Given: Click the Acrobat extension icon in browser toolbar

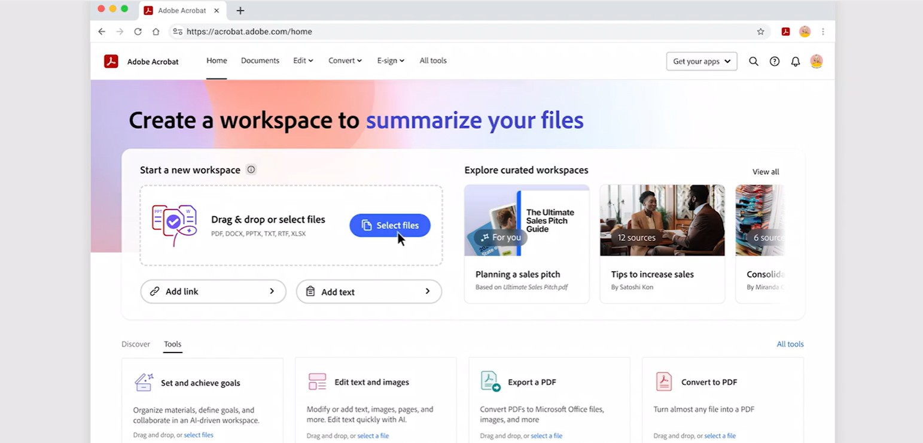Looking at the screenshot, I should pos(786,32).
